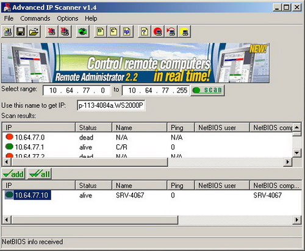Sort lower list by IP column header
The image size is (305, 251).
click(x=39, y=185)
